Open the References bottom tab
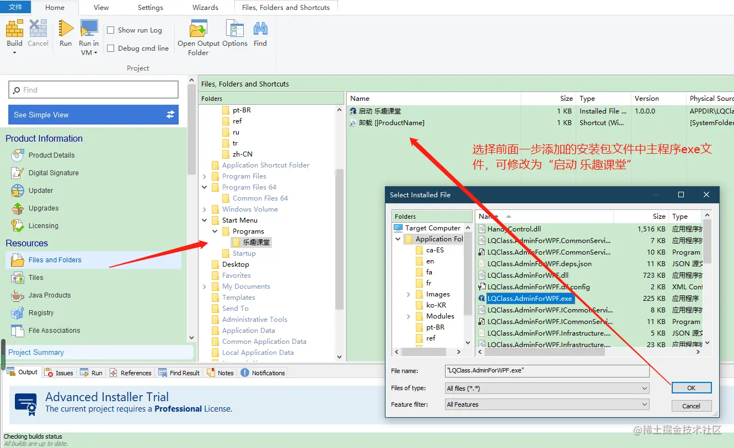 pyautogui.click(x=131, y=373)
